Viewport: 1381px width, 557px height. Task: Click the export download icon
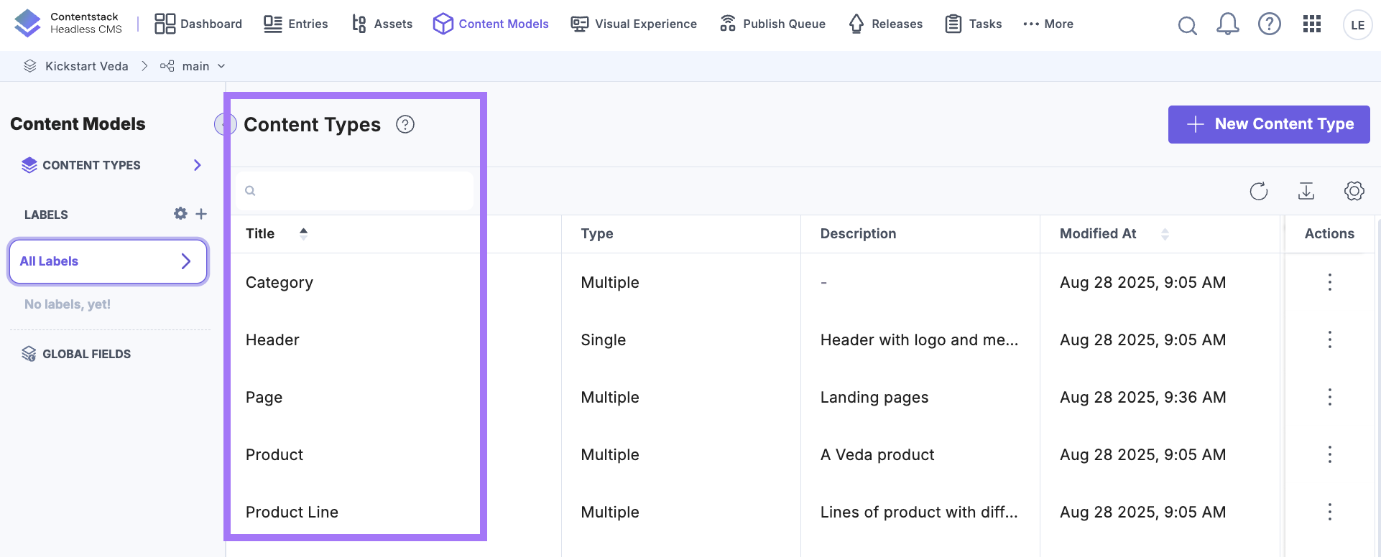click(1306, 191)
